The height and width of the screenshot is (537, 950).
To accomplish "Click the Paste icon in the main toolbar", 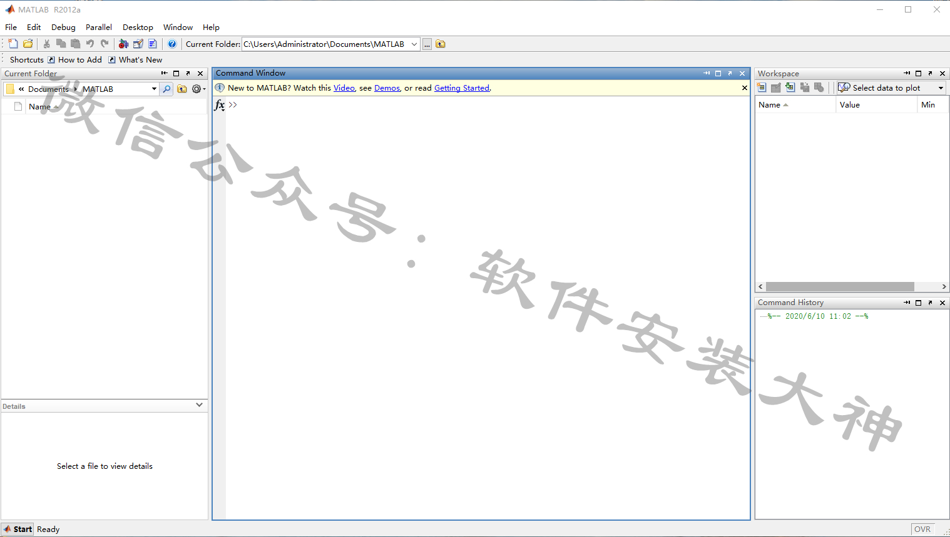I will 75,44.
